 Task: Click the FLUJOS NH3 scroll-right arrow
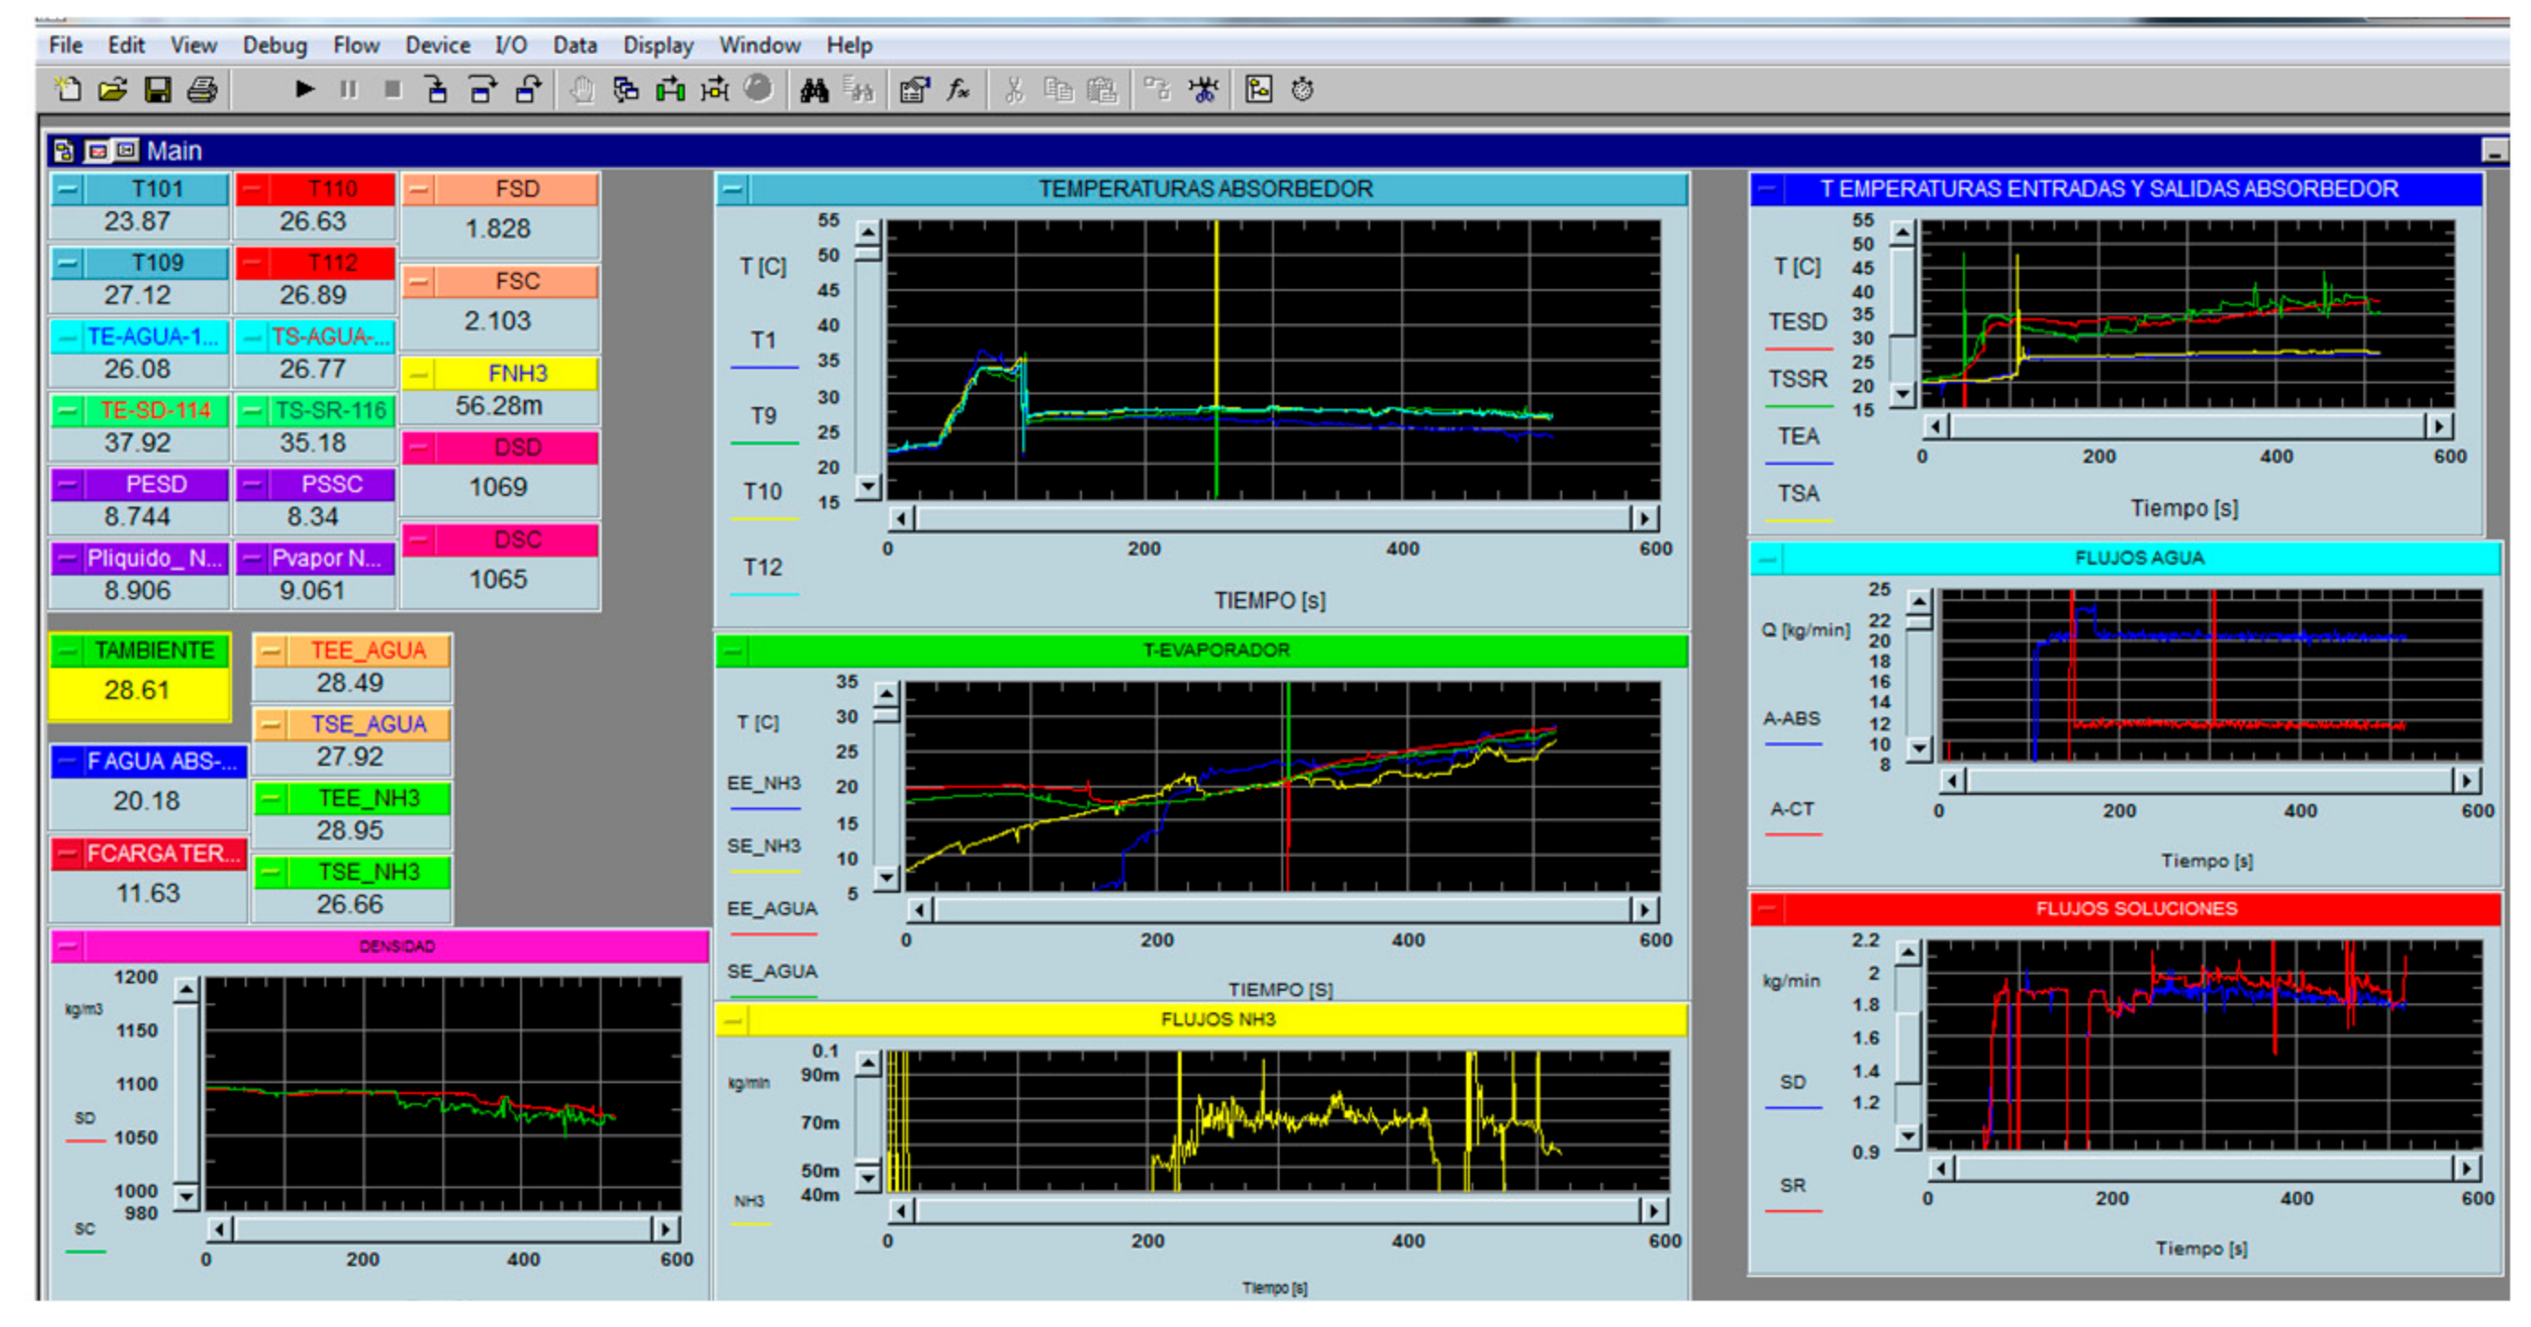tap(1654, 1211)
